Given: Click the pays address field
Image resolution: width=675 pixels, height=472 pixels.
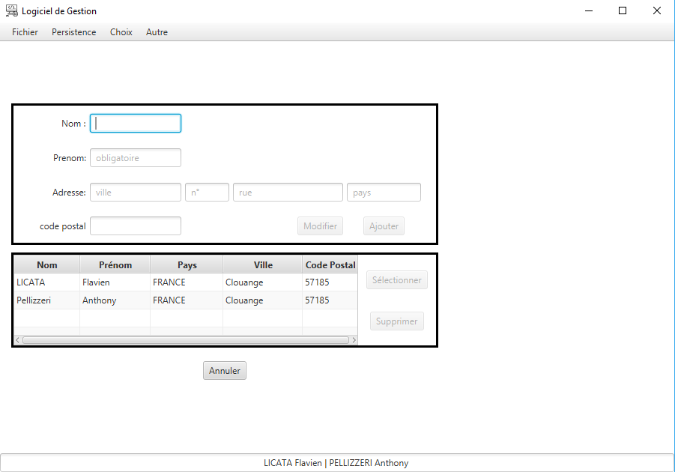Looking at the screenshot, I should (x=384, y=192).
